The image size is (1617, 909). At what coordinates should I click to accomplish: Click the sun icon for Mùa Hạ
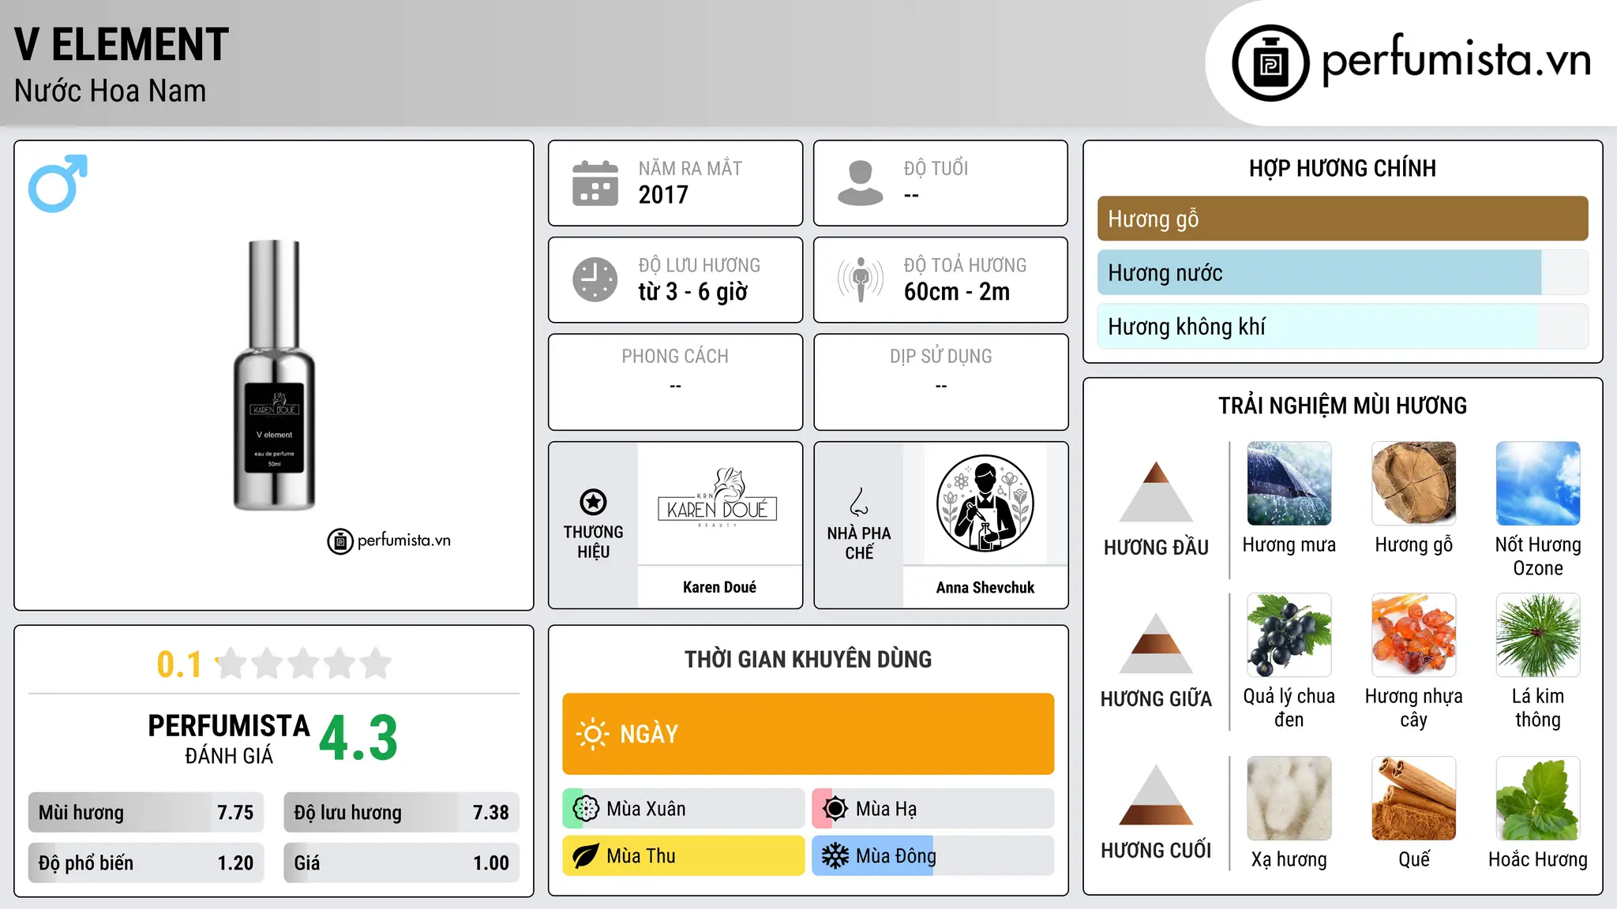tap(835, 809)
